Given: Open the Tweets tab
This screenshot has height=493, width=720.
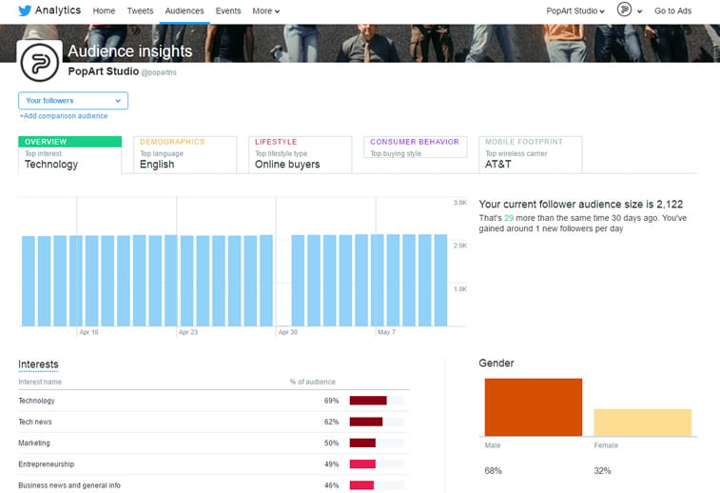Looking at the screenshot, I should pyautogui.click(x=140, y=10).
